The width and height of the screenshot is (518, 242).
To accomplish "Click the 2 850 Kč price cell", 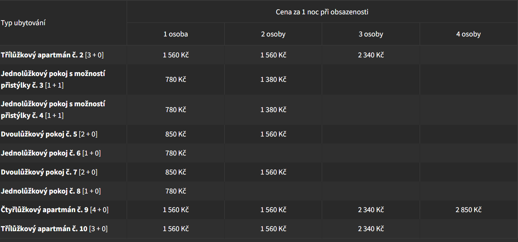I will (469, 210).
